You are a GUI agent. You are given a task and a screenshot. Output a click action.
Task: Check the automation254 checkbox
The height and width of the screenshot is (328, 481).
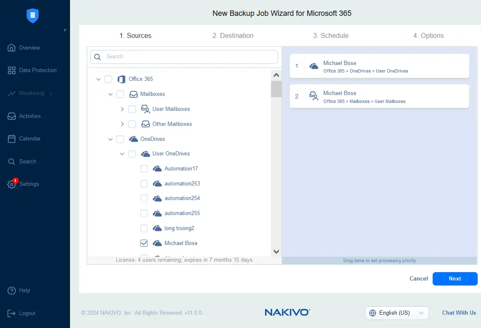[144, 198]
